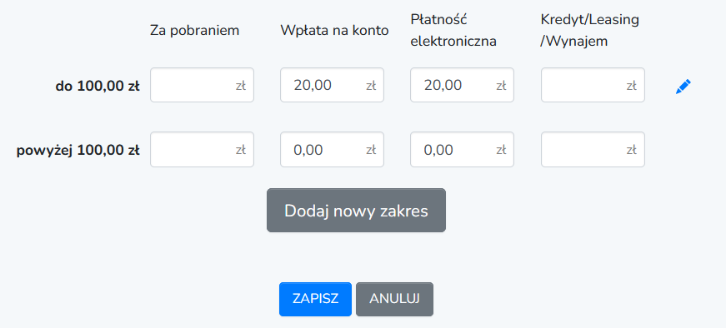Click the 'Płatność elektroniczna' column header
This screenshot has height=328, width=726.
pyautogui.click(x=453, y=31)
